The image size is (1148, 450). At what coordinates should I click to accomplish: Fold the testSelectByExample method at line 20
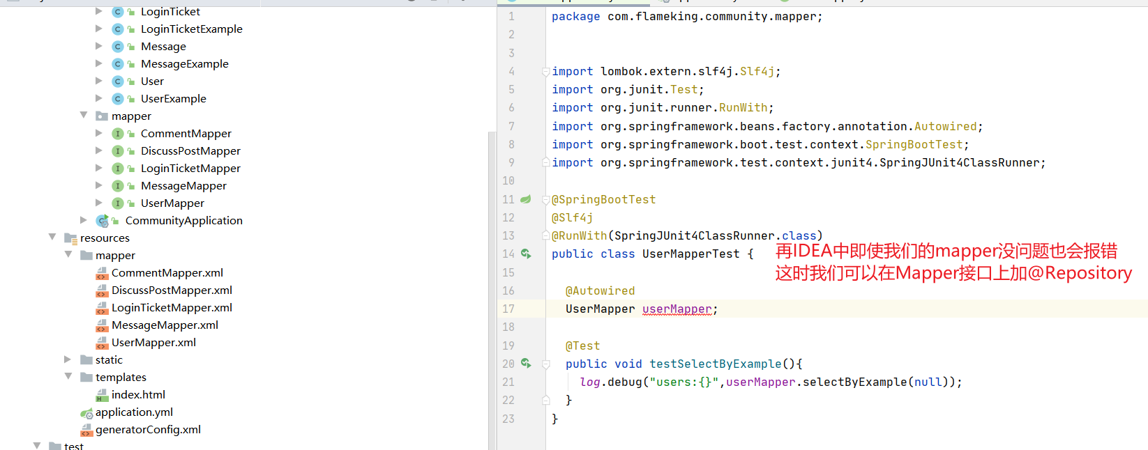pos(545,364)
